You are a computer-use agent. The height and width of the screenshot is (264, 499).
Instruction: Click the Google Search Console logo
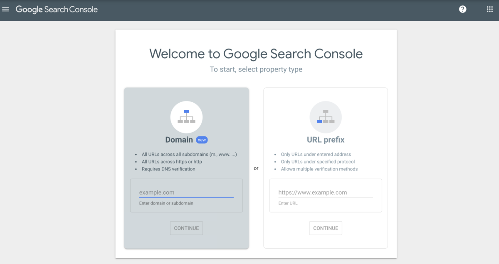57,9
